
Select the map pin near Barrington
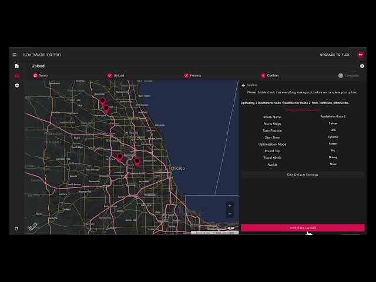tap(106, 109)
